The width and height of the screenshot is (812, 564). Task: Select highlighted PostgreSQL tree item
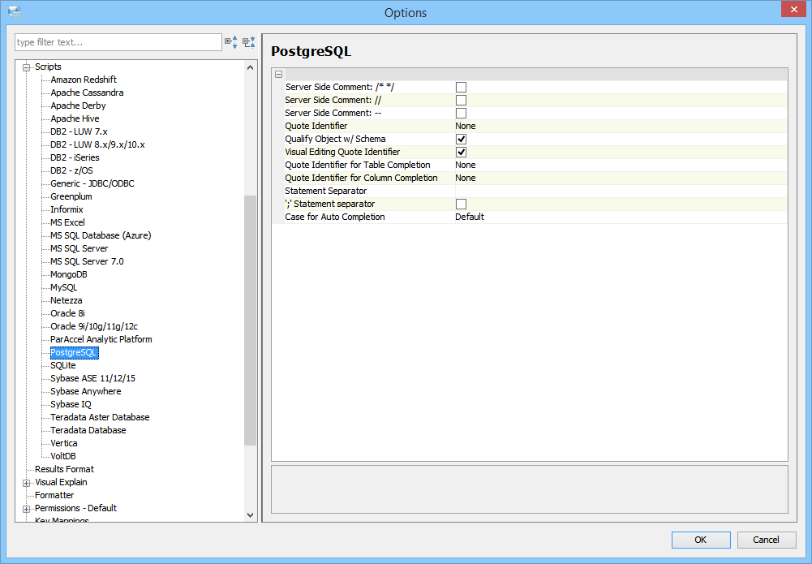point(74,352)
